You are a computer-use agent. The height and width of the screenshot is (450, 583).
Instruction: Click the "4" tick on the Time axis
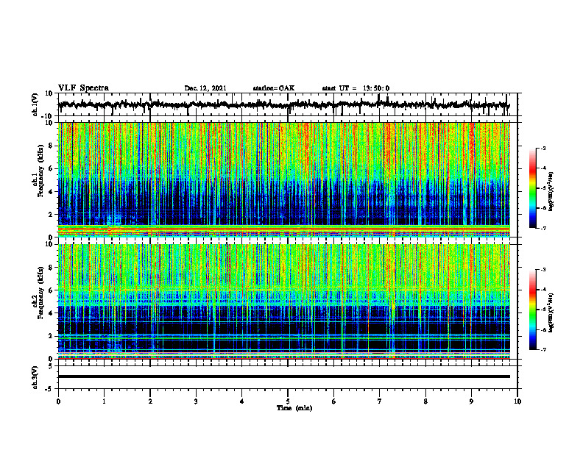(242, 401)
